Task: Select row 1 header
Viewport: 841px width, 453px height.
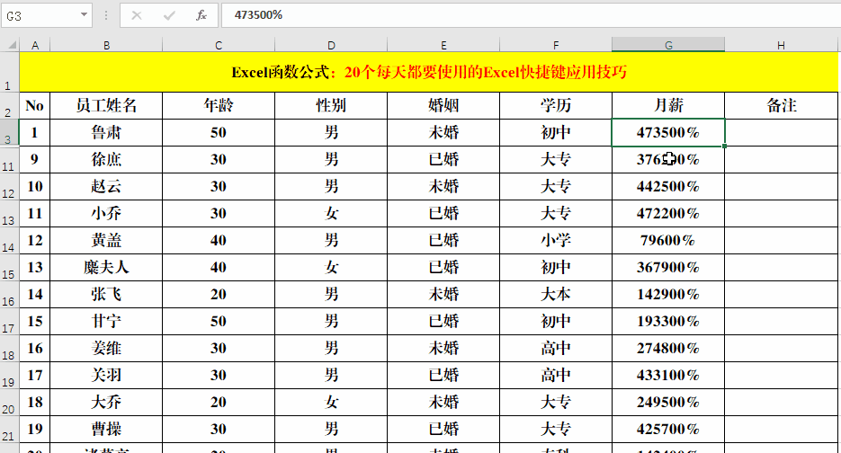Action: pyautogui.click(x=9, y=72)
